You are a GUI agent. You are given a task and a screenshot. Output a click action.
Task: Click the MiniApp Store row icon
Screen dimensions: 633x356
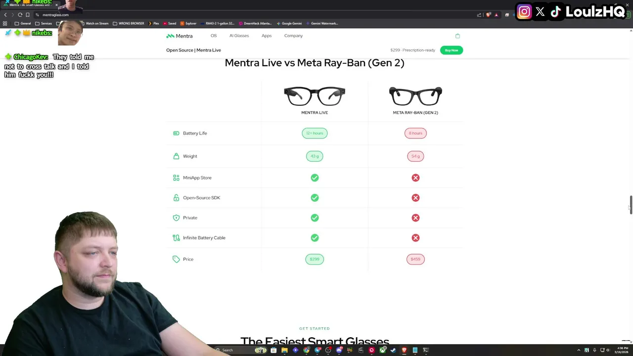click(x=176, y=178)
